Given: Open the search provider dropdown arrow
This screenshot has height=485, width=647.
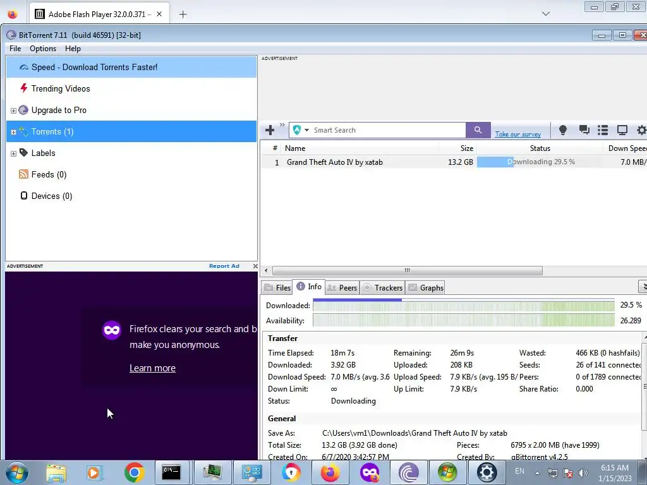Looking at the screenshot, I should coord(306,130).
